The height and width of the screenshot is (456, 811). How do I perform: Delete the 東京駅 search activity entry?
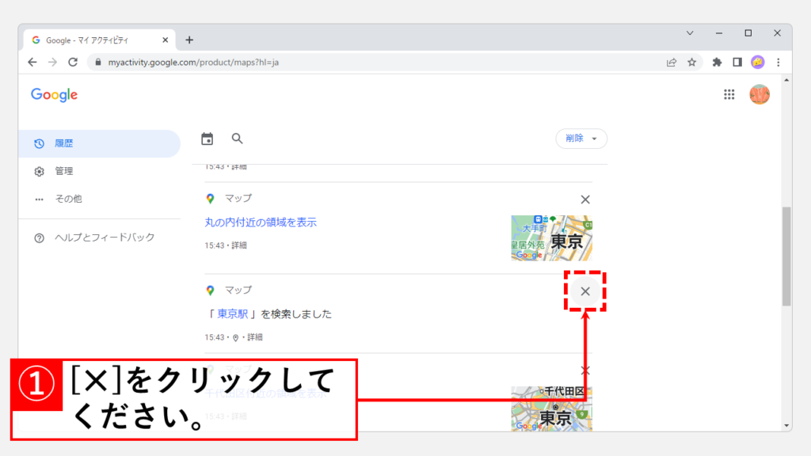[x=585, y=291]
